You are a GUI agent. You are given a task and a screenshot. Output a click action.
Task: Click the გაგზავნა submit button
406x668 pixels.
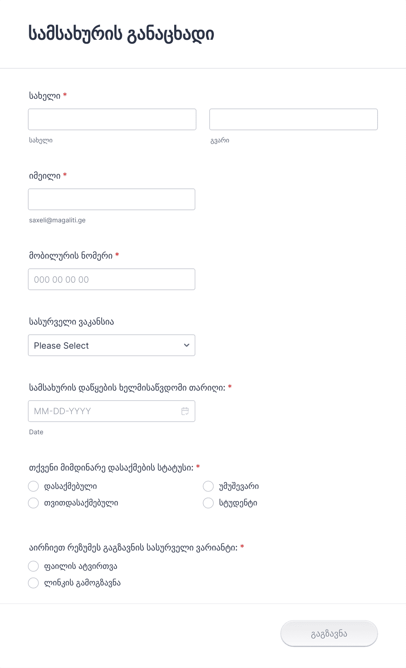click(329, 633)
